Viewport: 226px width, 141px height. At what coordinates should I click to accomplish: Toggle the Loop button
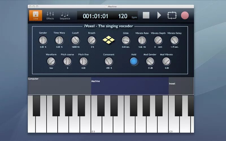[172, 15]
